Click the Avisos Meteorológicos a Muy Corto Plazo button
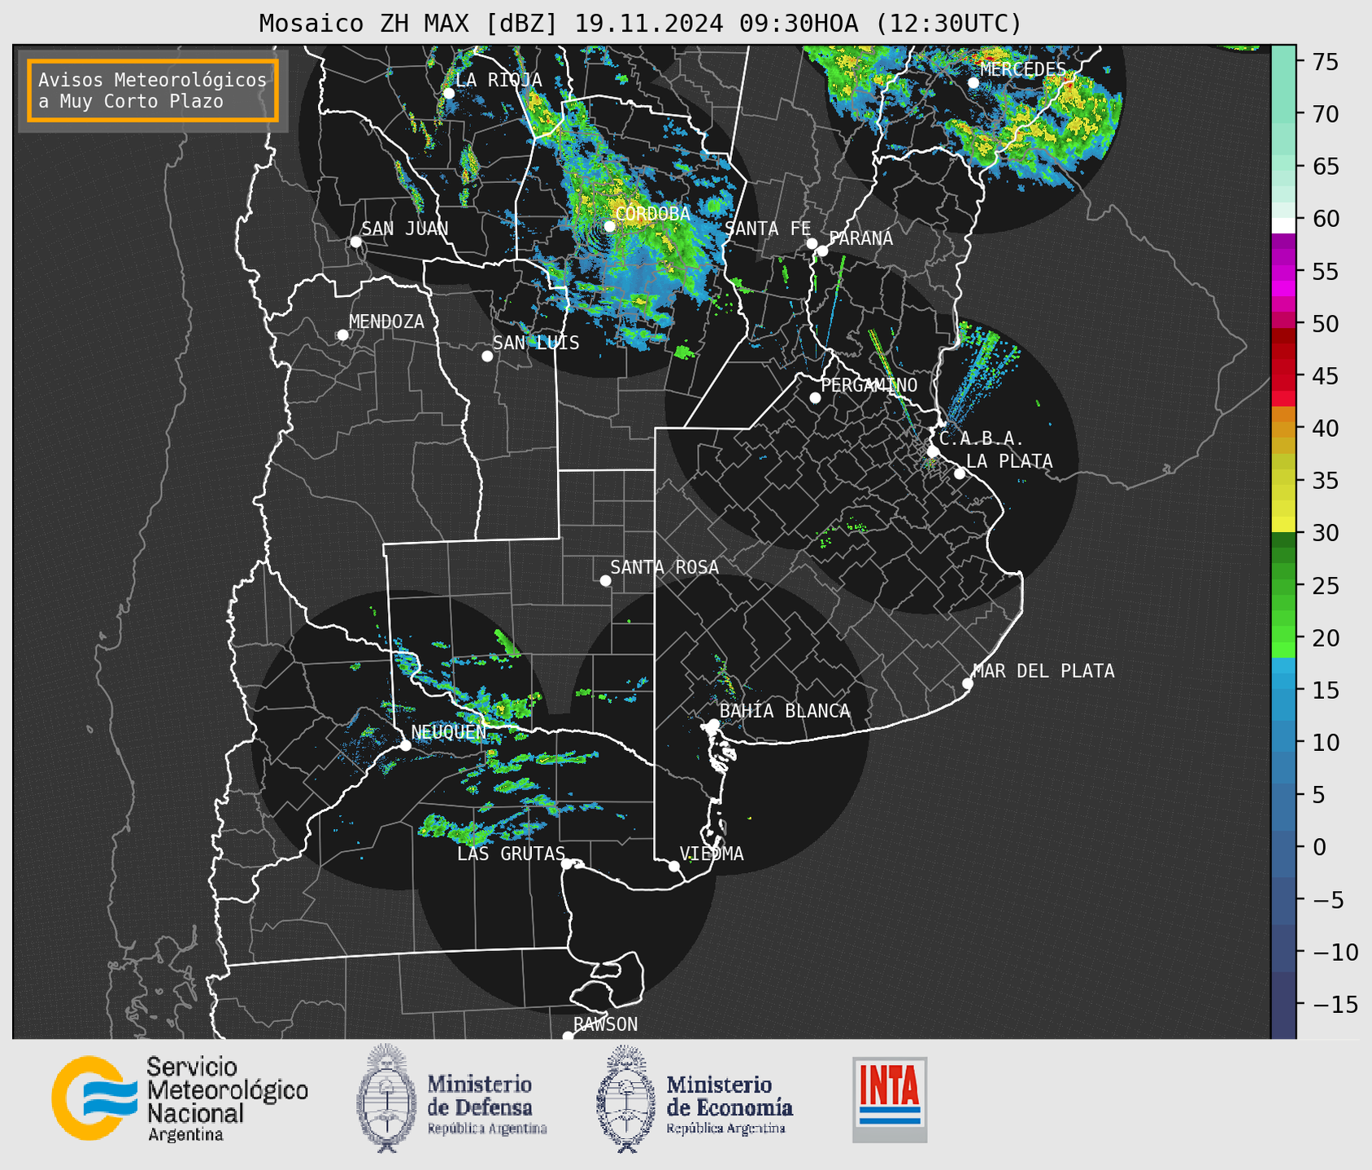1372x1170 pixels. point(153,90)
